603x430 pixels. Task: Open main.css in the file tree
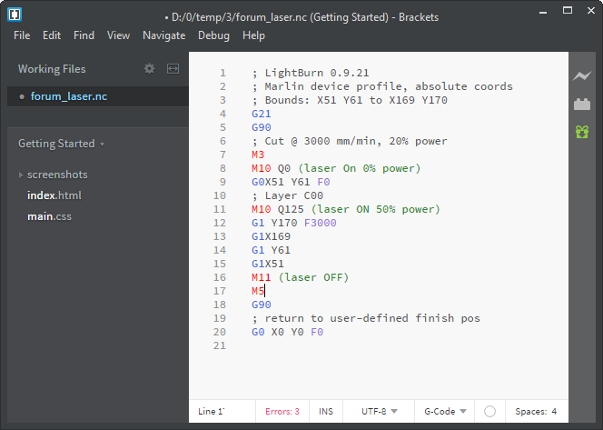[x=49, y=216]
